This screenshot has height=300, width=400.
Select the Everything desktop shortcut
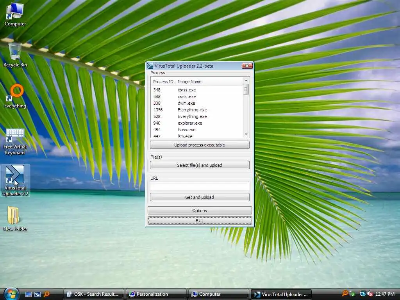(15, 96)
